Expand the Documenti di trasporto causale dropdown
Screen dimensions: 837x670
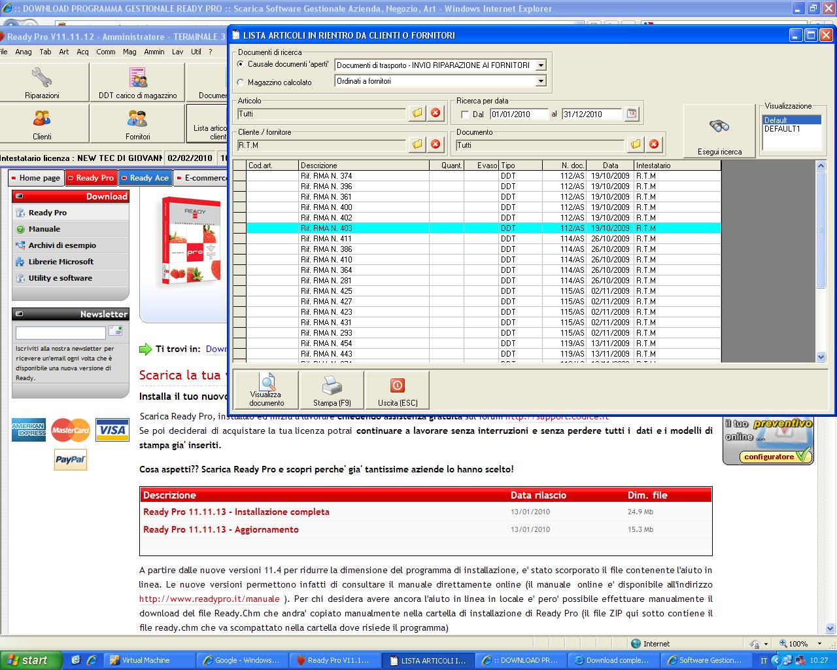pyautogui.click(x=541, y=65)
